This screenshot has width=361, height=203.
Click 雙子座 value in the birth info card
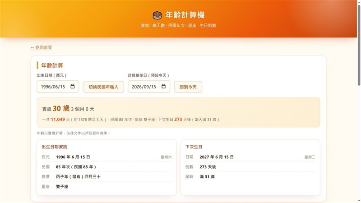62,187
